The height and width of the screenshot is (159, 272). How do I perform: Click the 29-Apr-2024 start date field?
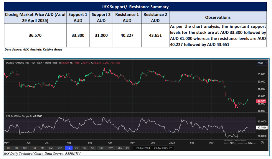[x=143, y=148]
